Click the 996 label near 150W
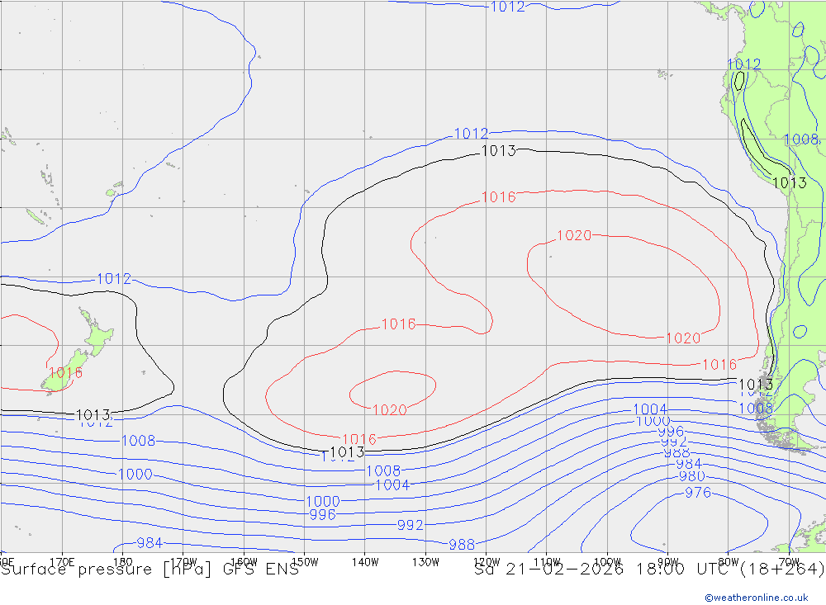 [322, 514]
